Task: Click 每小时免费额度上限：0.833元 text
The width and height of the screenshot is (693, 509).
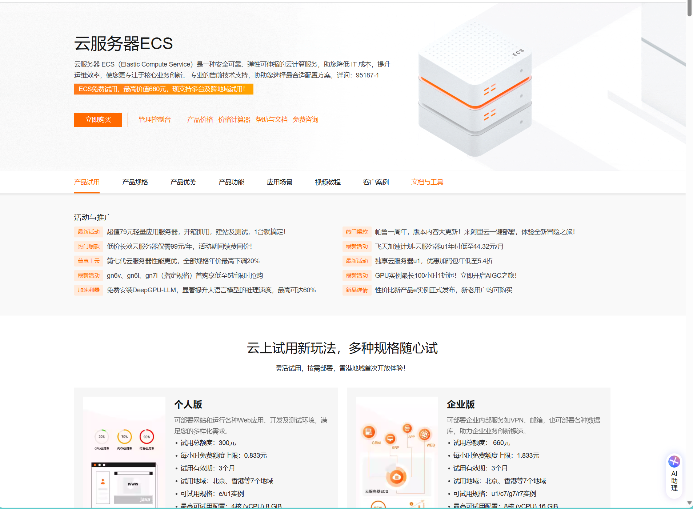Action: point(224,456)
